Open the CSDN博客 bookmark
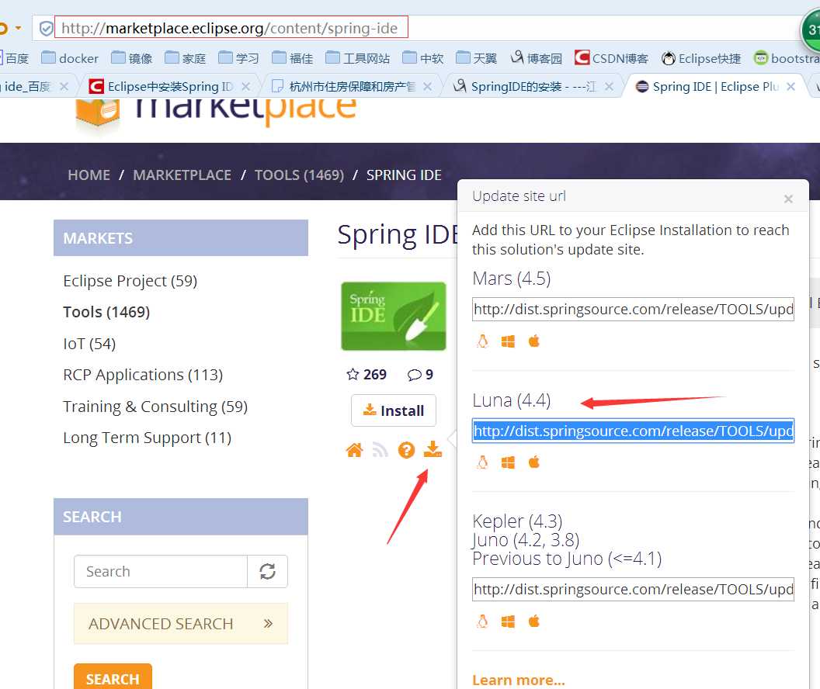Viewport: 820px width, 689px height. [611, 58]
